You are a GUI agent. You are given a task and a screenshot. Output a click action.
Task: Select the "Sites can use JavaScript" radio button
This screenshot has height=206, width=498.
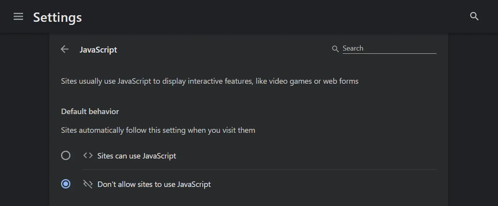click(66, 156)
